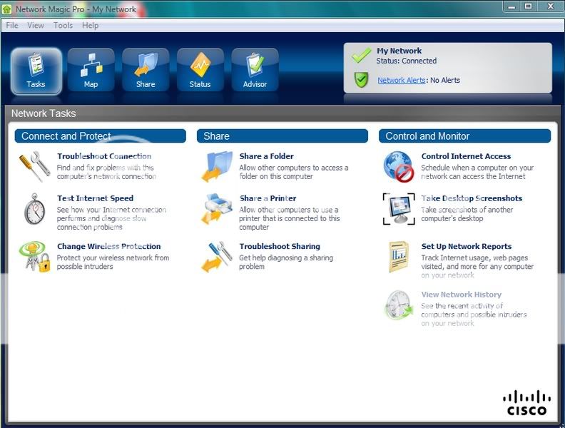Click the Change Wireless Protection padlock icon
565x428 pixels.
pyautogui.click(x=34, y=257)
